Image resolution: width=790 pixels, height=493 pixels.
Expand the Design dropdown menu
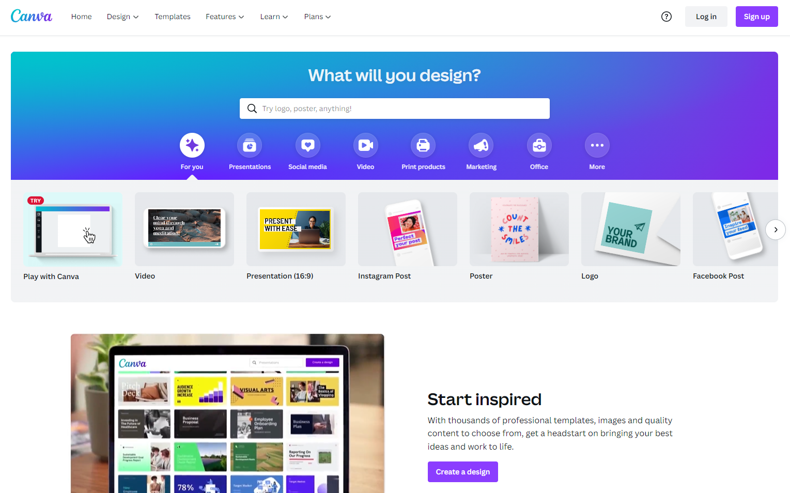coord(123,17)
